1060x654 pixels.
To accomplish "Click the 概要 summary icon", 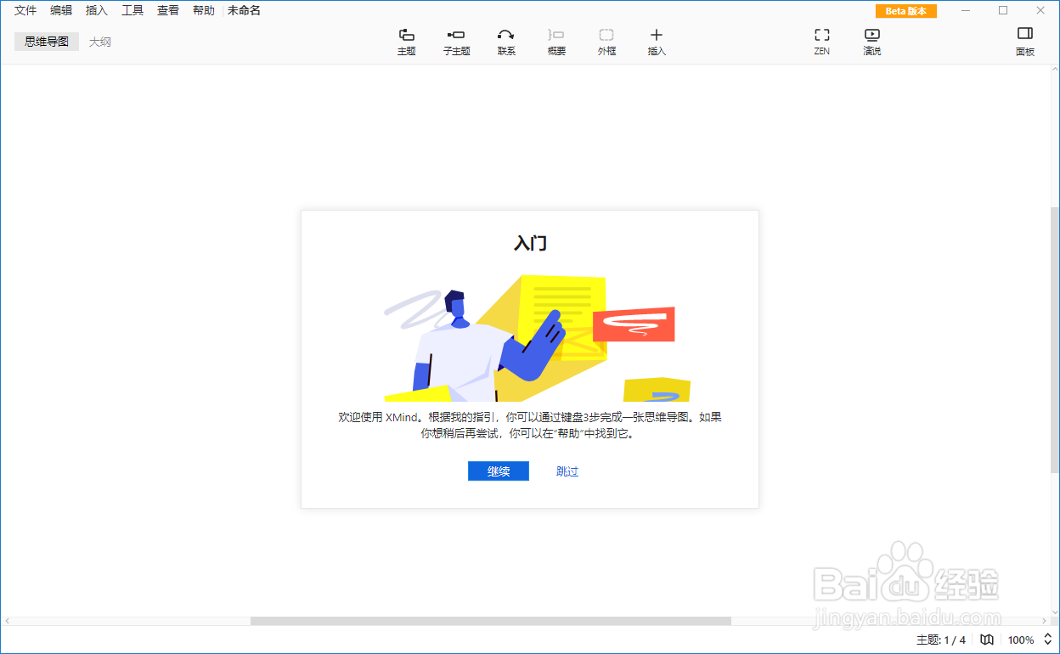I will 556,42.
